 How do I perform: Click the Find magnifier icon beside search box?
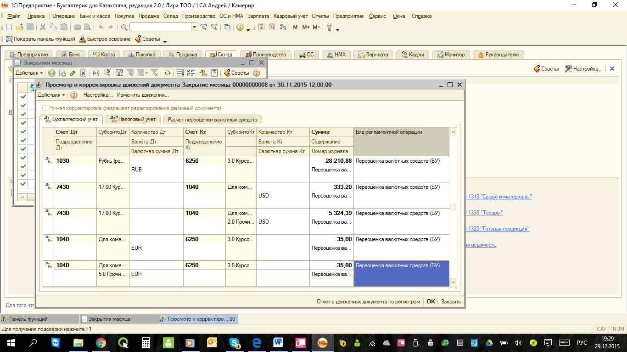click(124, 27)
